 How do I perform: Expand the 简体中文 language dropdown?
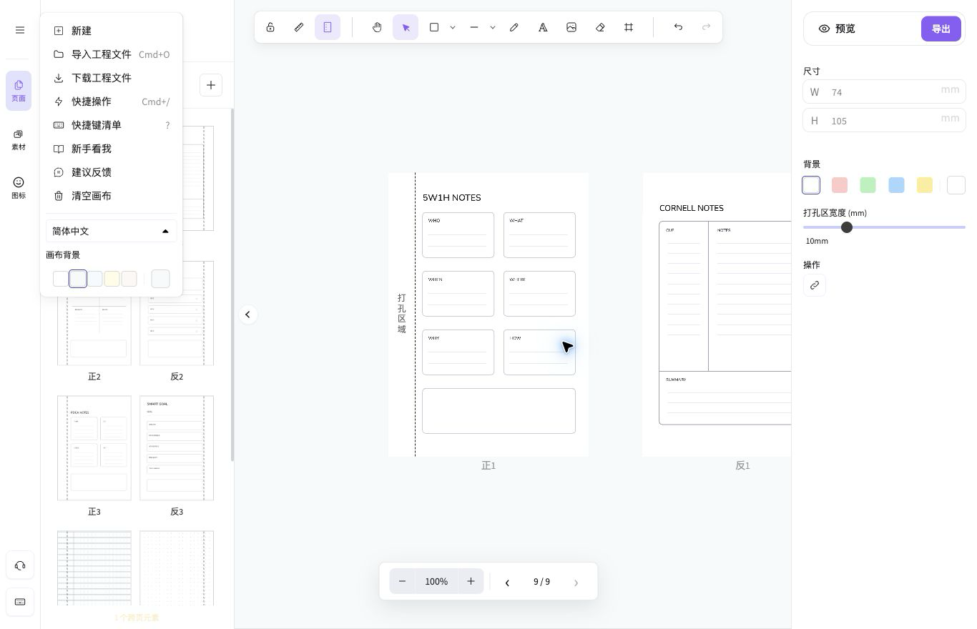[112, 231]
